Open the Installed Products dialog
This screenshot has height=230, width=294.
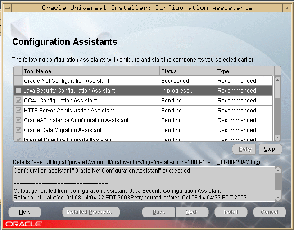point(91,212)
